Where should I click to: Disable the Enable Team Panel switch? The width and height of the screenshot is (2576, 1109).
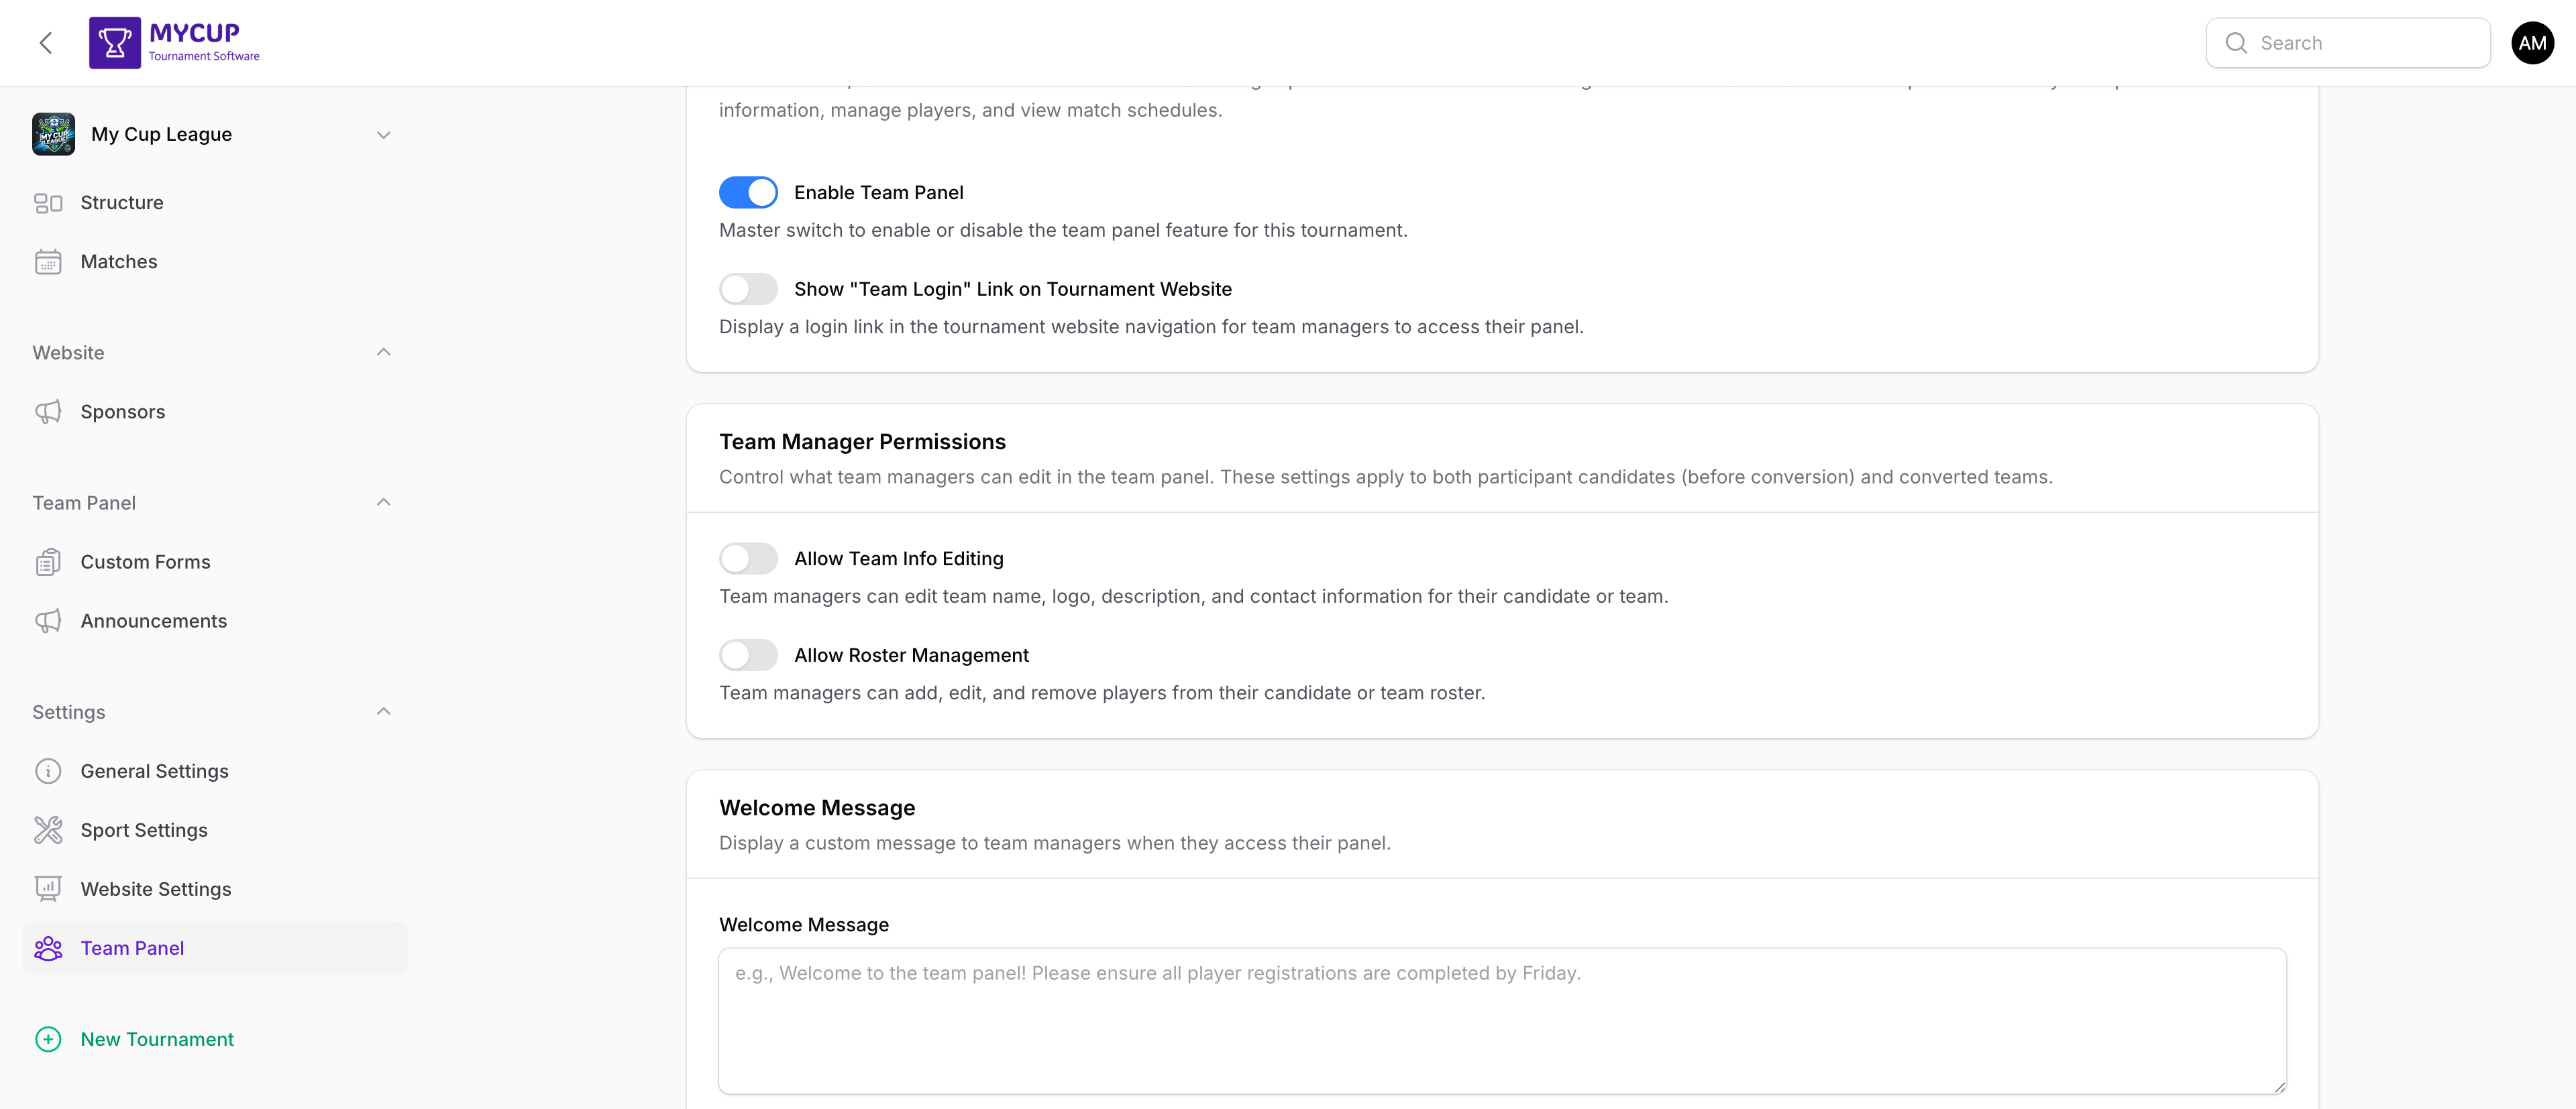(x=748, y=192)
